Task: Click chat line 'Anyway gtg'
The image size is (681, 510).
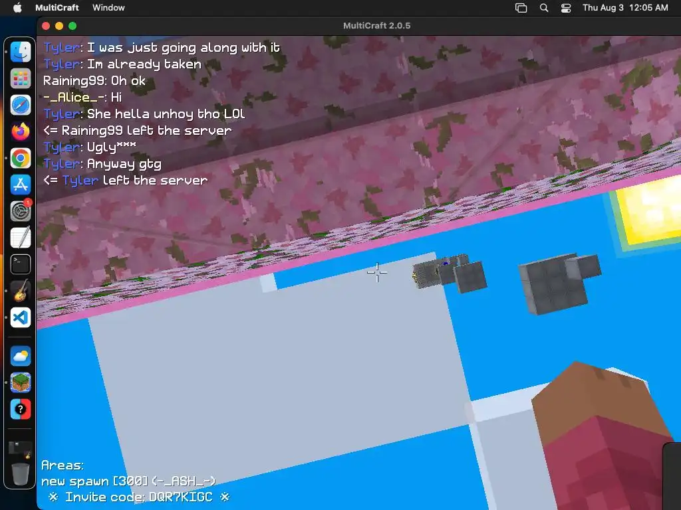Action: tap(124, 164)
